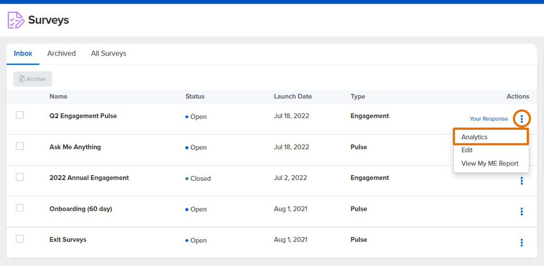Open three-dot actions for 2022 Annual Engagement
Screen dimensions: 544x266
tap(522, 181)
